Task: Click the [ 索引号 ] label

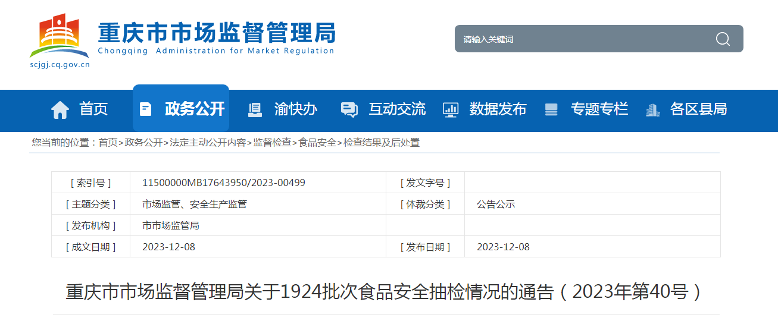Action: (90, 183)
